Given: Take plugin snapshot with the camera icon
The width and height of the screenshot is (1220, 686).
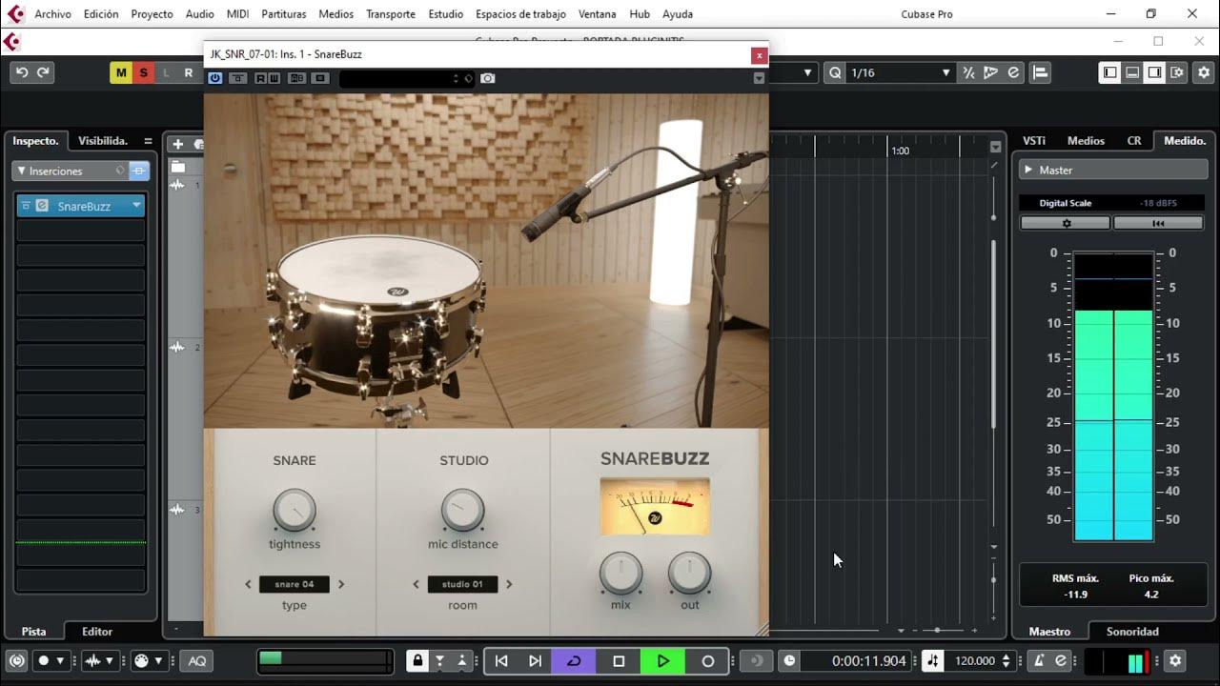Looking at the screenshot, I should pyautogui.click(x=488, y=78).
